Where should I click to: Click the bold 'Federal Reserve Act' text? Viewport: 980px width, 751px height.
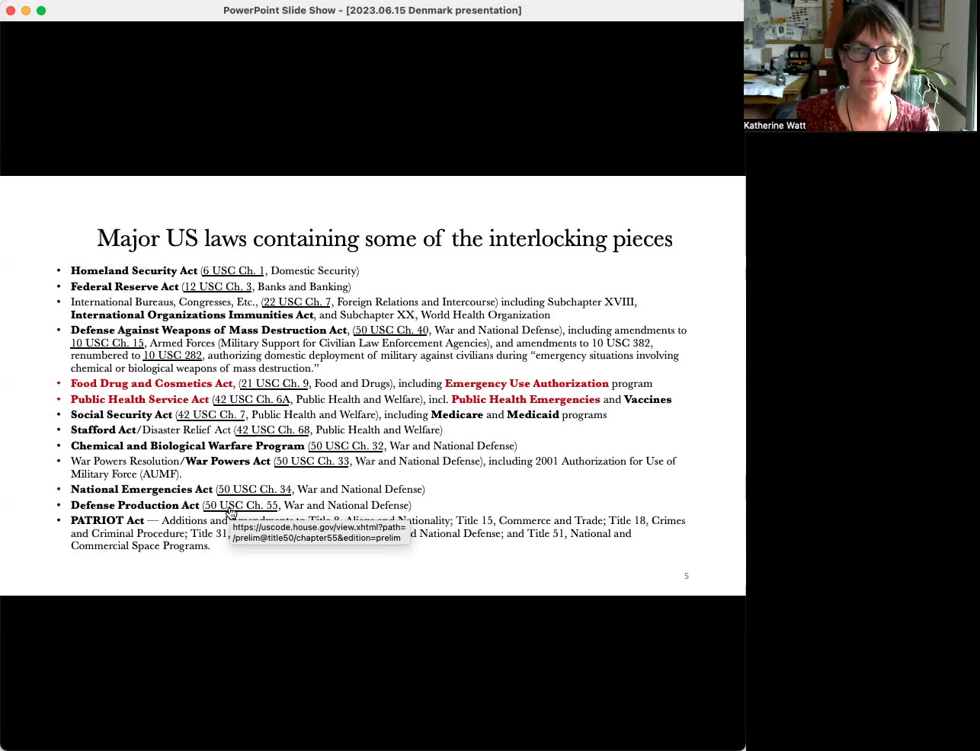[125, 287]
